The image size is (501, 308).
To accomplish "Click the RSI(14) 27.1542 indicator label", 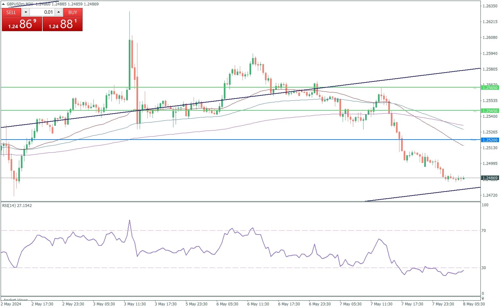I will (17, 206).
